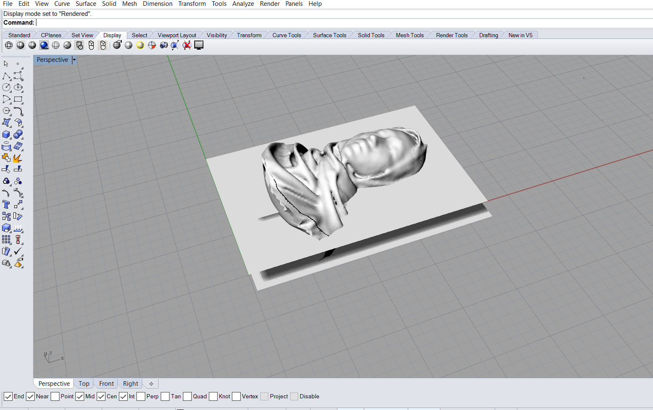Switch to the CPlanes toolbar tab
The image size is (653, 410).
click(x=51, y=35)
